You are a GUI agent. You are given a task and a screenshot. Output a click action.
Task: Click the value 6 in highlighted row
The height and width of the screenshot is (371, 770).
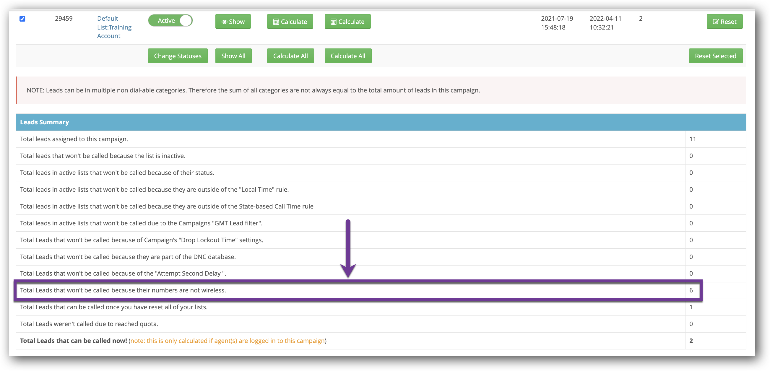pos(691,290)
